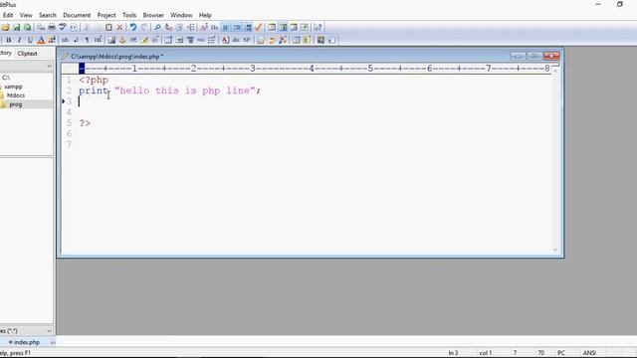This screenshot has height=358, width=637.
Task: Open the Project menu
Action: (x=106, y=15)
